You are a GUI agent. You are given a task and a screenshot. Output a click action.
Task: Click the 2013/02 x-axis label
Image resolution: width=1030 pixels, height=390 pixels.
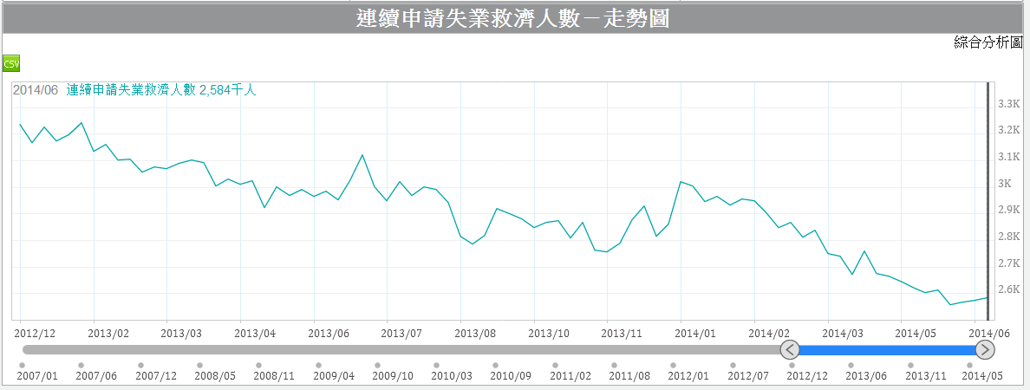[x=108, y=333]
